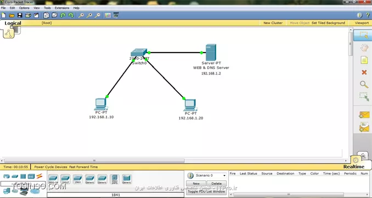The image size is (372, 198).
Task: Click the workspace vertical scrollbar
Action: pyautogui.click(x=351, y=44)
